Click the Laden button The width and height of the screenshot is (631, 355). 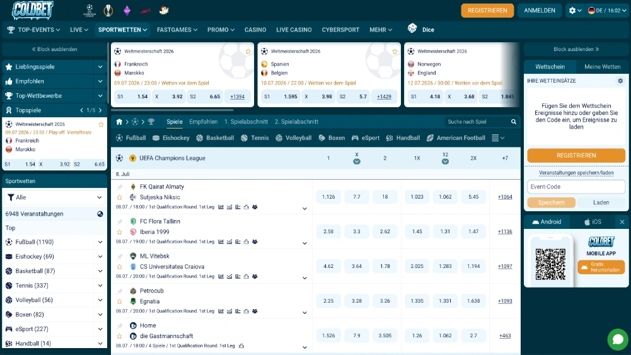[601, 202]
